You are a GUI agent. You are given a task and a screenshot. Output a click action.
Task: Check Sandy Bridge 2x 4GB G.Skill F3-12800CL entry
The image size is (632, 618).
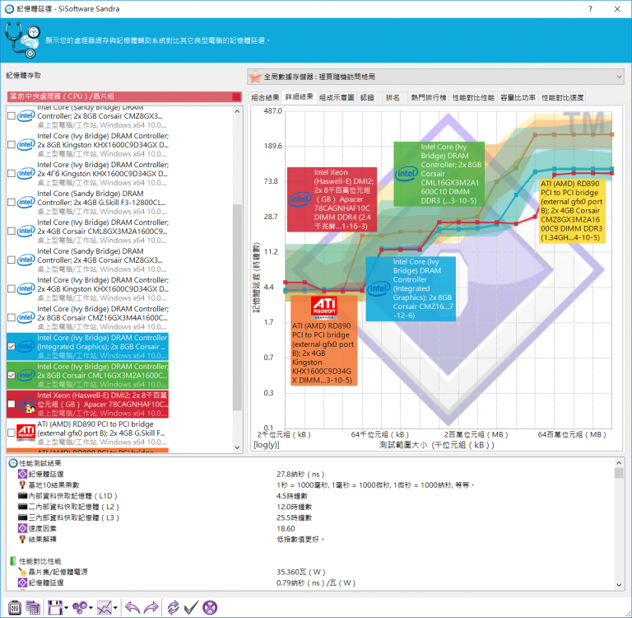(x=12, y=202)
